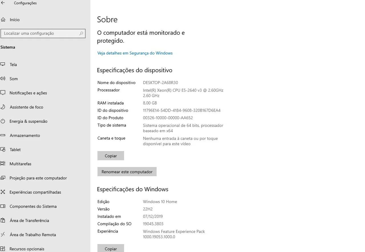Copy the Windows specifications

pyautogui.click(x=111, y=248)
